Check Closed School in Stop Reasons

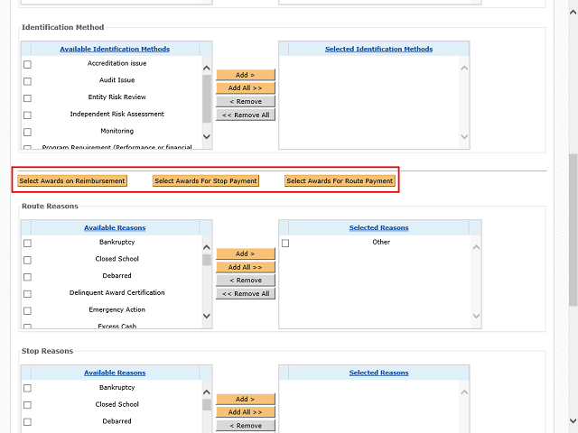pos(27,405)
